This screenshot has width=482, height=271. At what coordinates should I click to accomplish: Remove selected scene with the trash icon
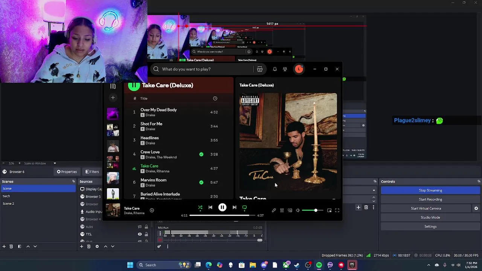11,247
